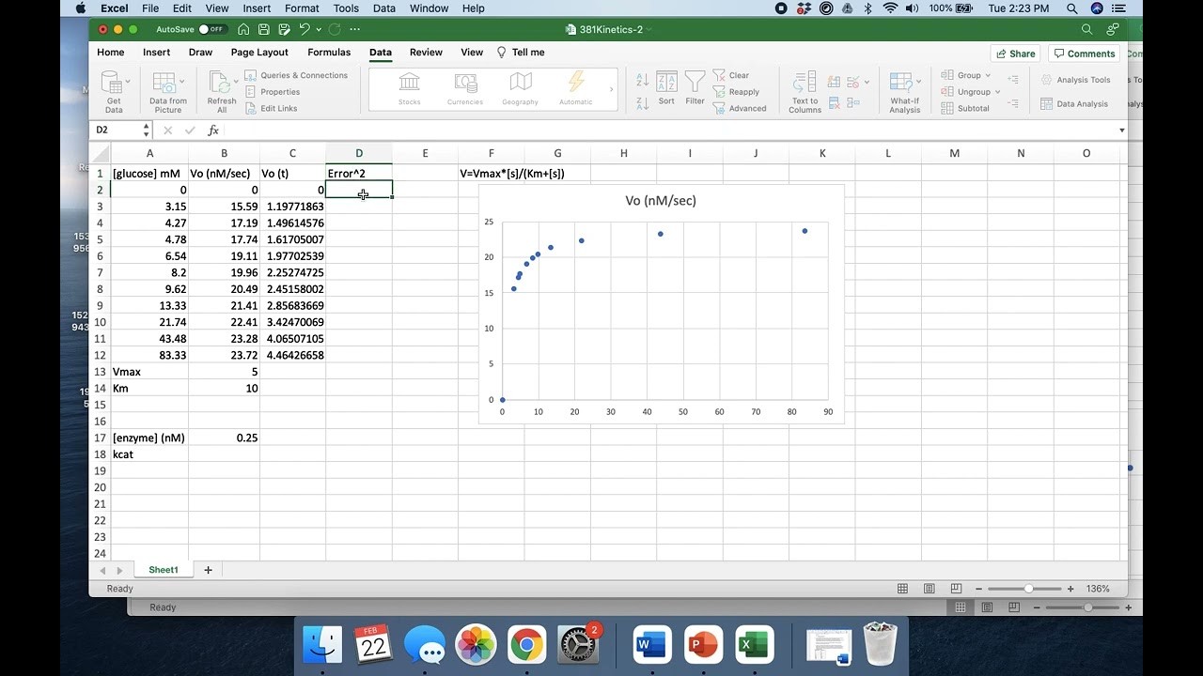Expand the data types gallery arrow
Image resolution: width=1203 pixels, height=676 pixels.
[x=611, y=90]
